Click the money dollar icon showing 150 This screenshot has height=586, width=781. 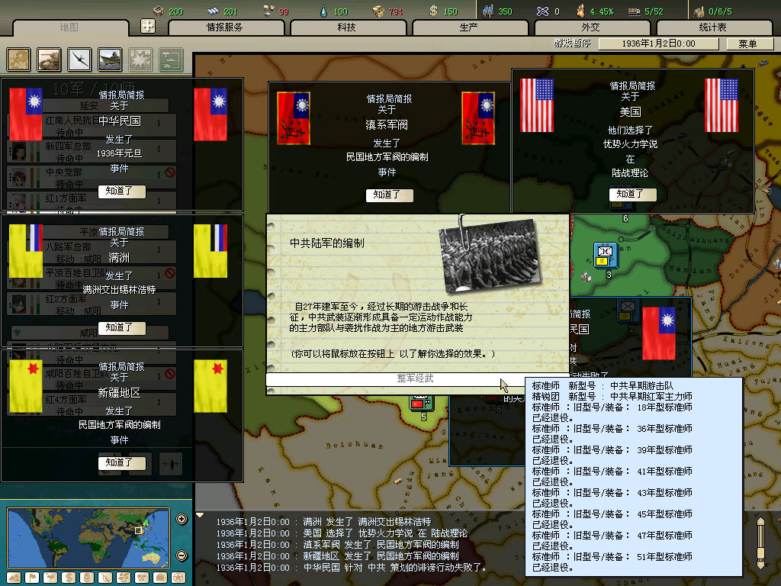[x=434, y=11]
